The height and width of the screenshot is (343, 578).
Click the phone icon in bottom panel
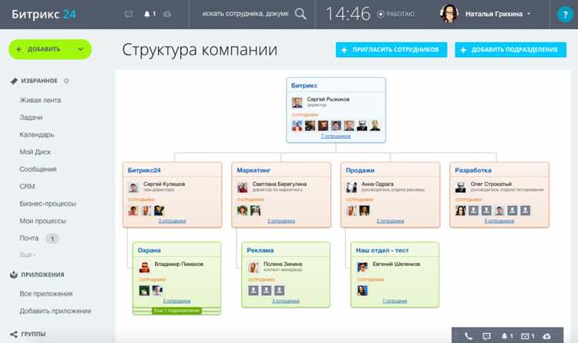click(468, 335)
